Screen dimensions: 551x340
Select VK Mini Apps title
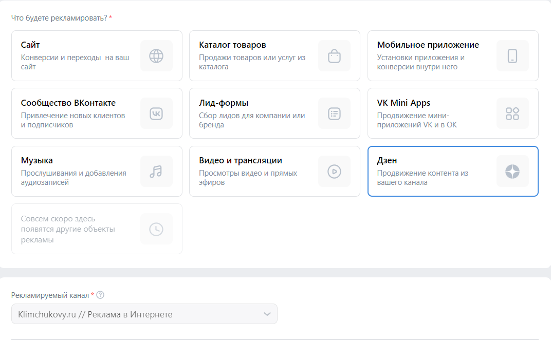[x=403, y=103]
